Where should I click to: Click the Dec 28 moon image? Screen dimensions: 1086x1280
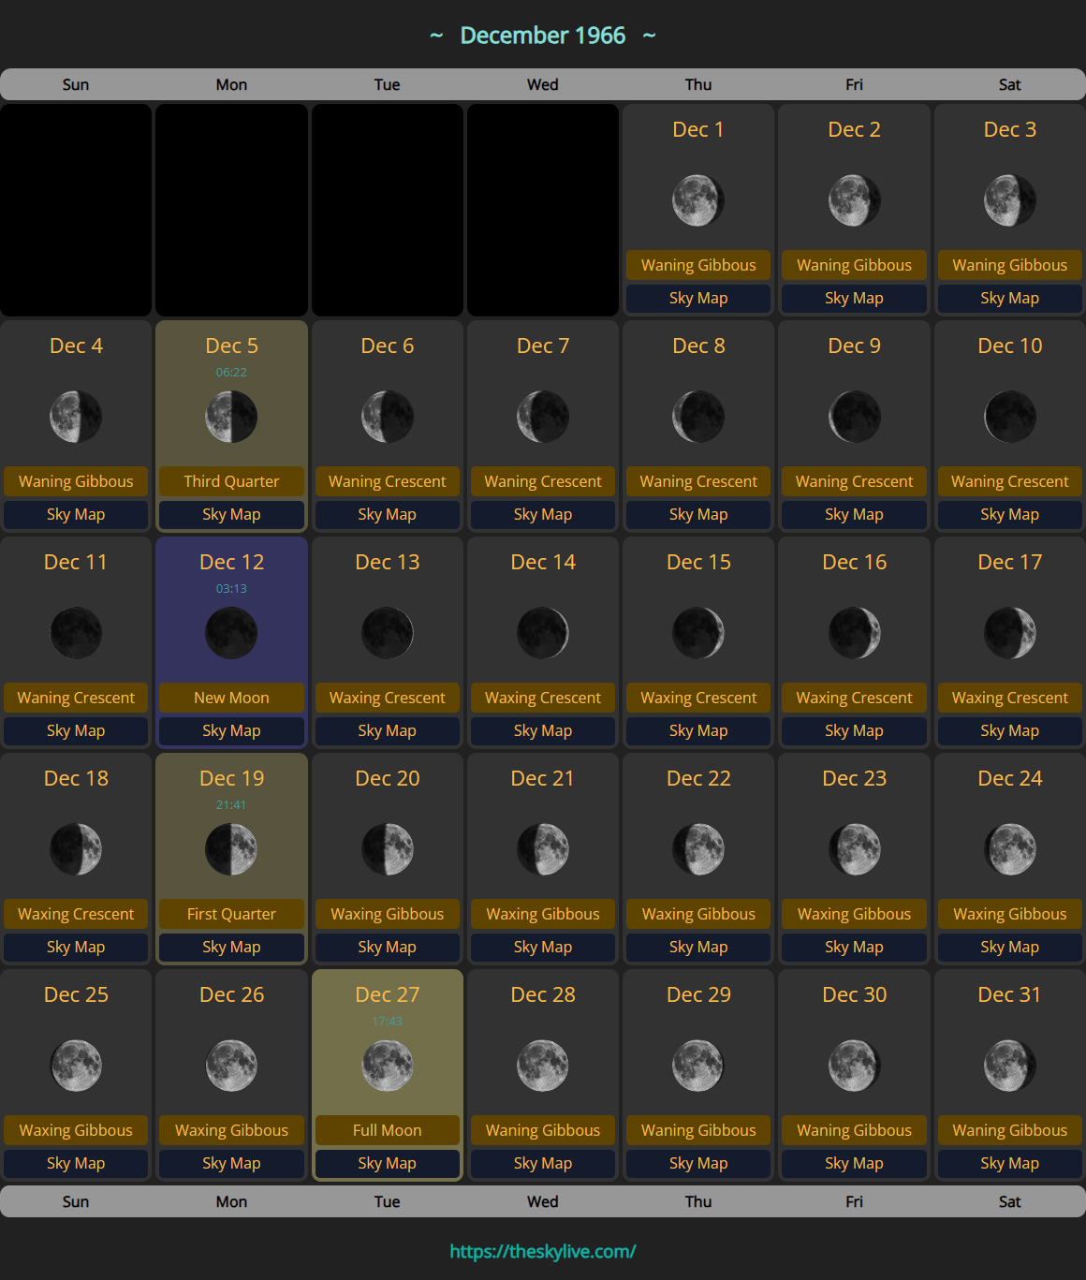[x=543, y=1066]
